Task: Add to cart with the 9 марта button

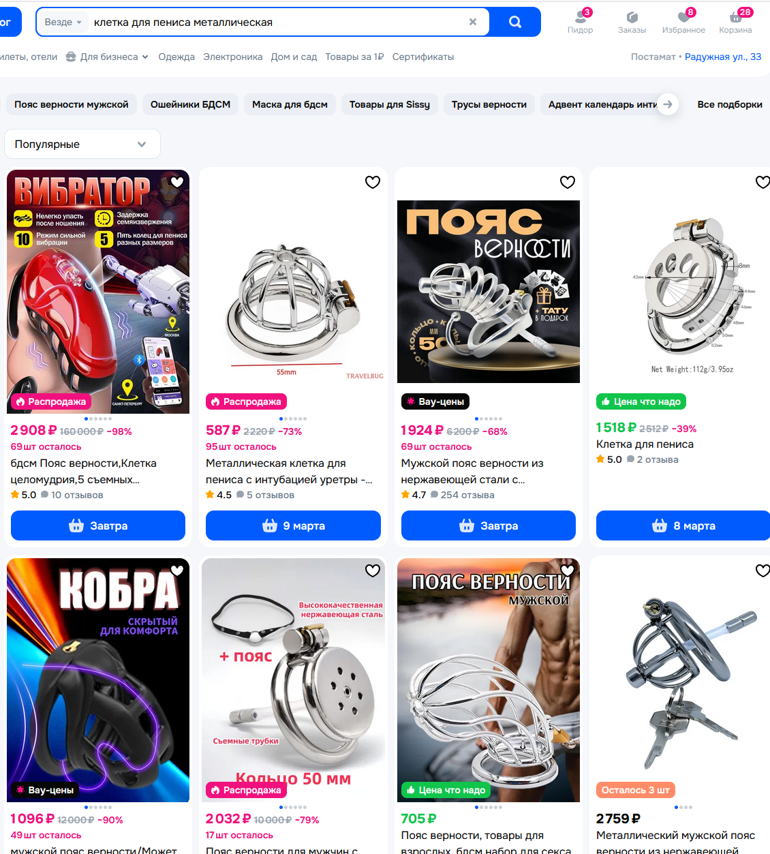Action: point(293,525)
